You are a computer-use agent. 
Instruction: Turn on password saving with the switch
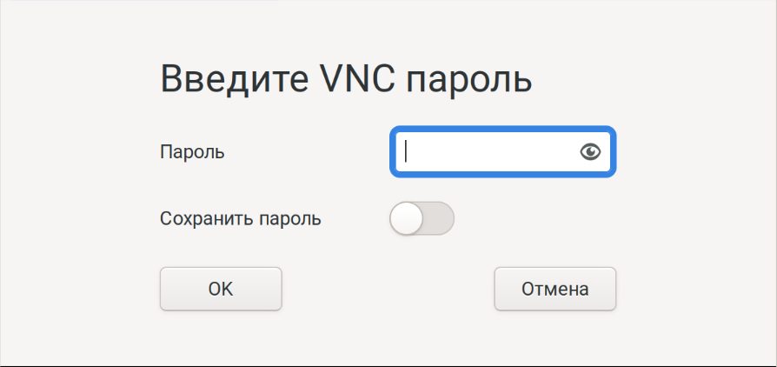click(422, 218)
